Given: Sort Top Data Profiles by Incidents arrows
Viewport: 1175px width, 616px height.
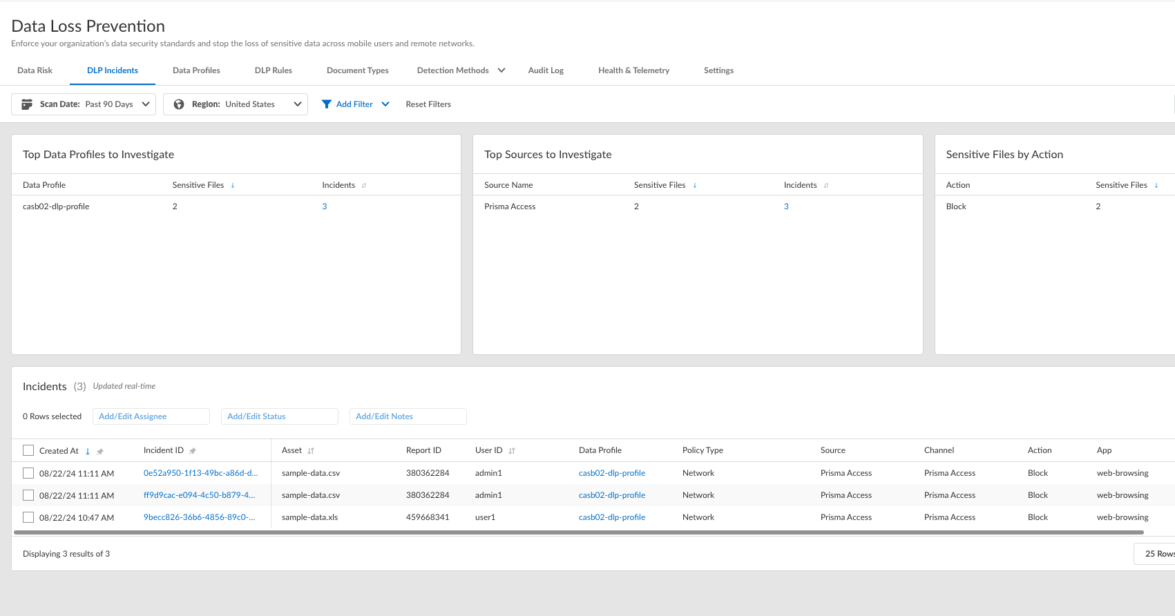Looking at the screenshot, I should tap(364, 186).
